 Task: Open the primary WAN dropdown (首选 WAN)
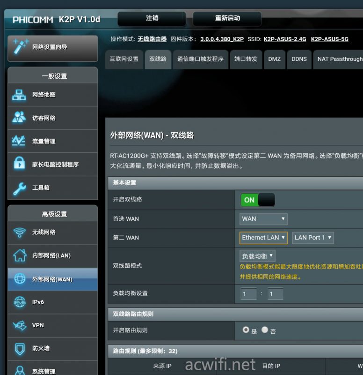click(x=263, y=219)
